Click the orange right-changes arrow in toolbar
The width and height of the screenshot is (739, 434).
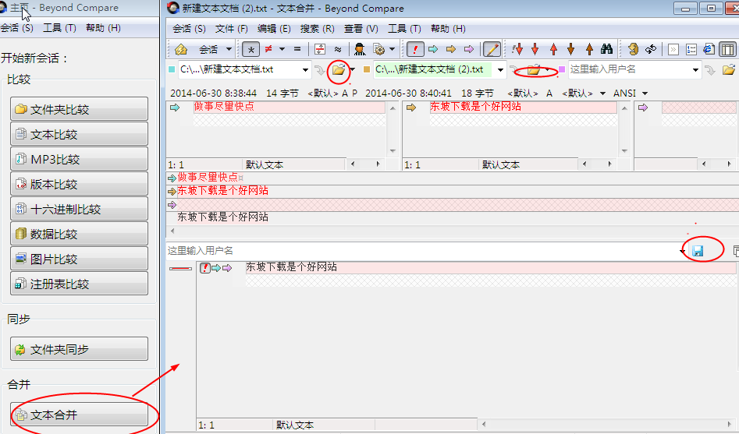451,49
